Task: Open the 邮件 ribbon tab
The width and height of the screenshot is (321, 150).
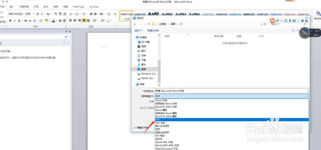Action: click(x=46, y=7)
